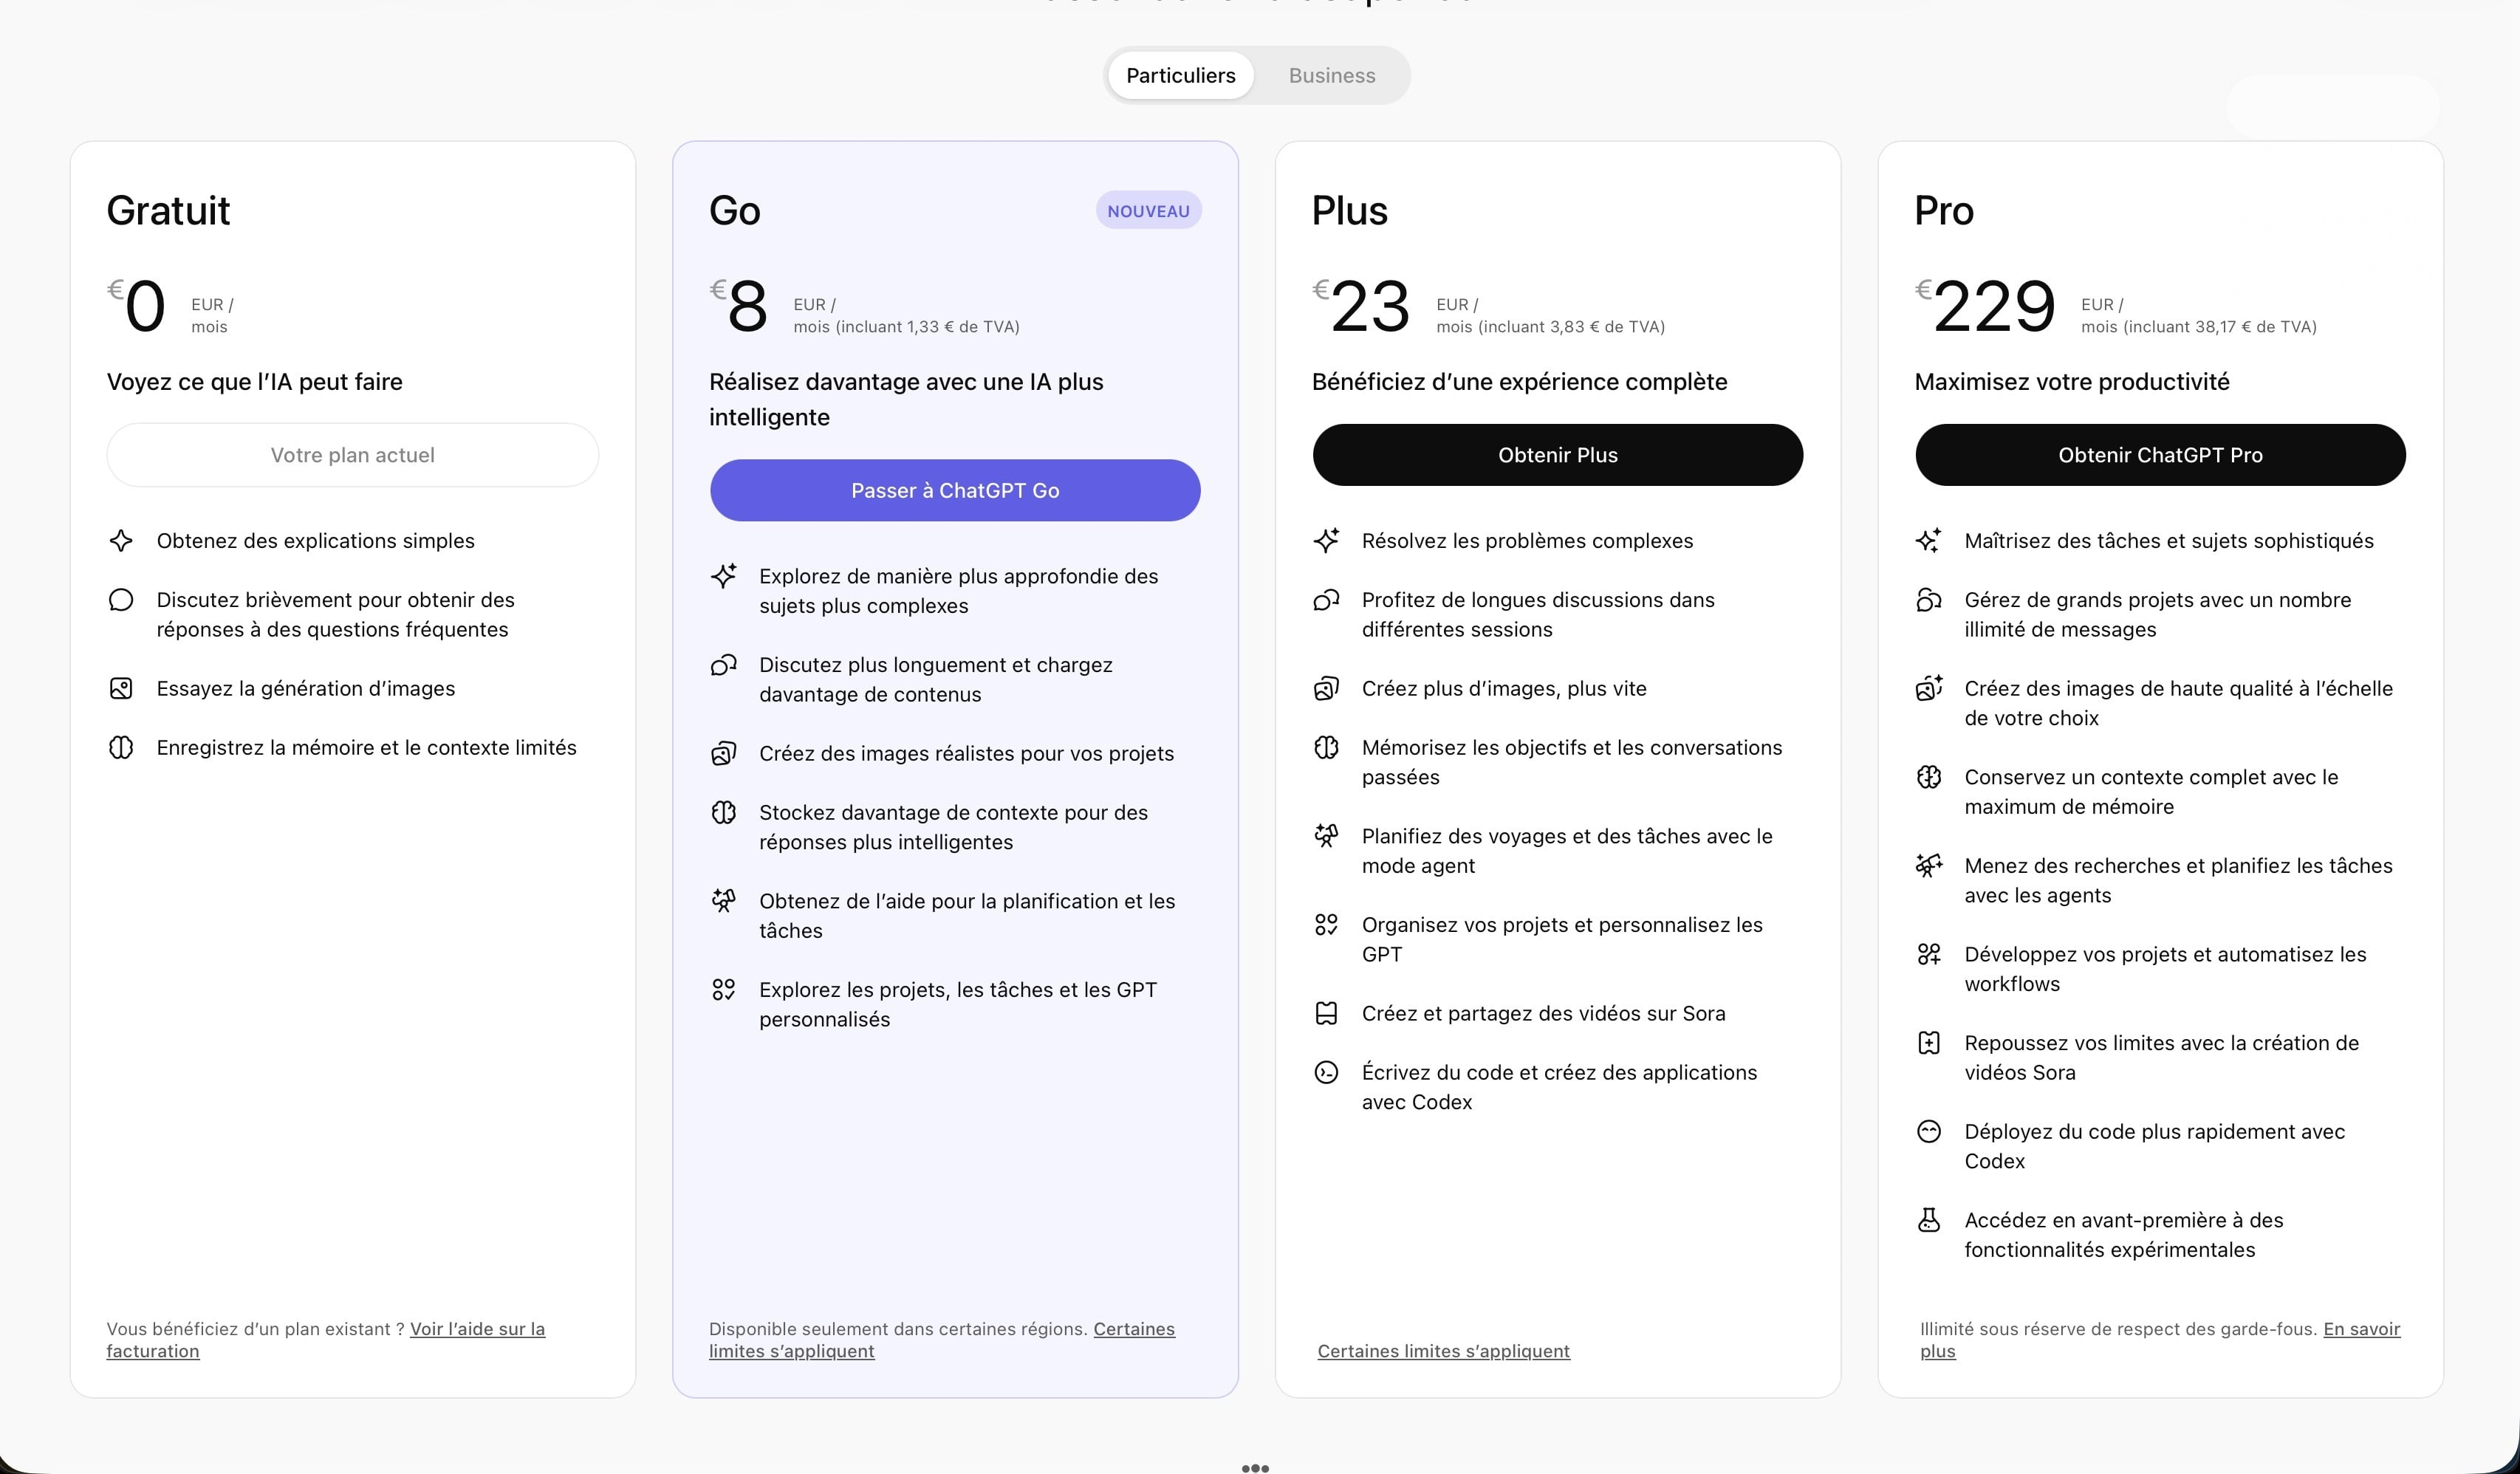Screen dimensions: 2520x1474
Task: Click Obtenir ChatGPT Pro button
Action: [x=2159, y=455]
